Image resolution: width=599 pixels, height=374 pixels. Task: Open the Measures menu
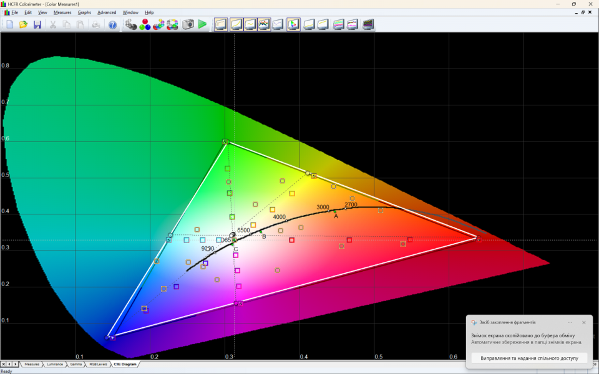click(x=62, y=12)
